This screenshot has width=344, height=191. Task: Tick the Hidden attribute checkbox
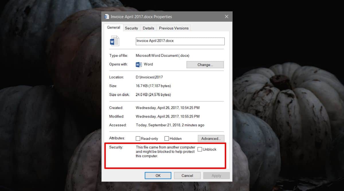[167, 139]
